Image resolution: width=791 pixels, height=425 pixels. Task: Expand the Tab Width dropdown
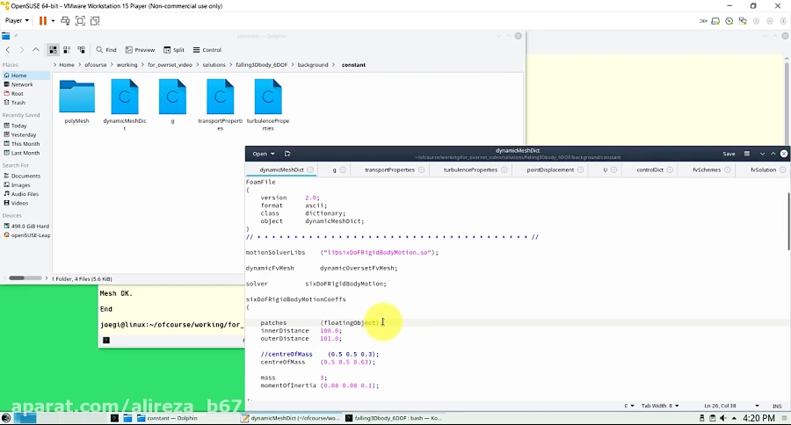[x=661, y=406]
